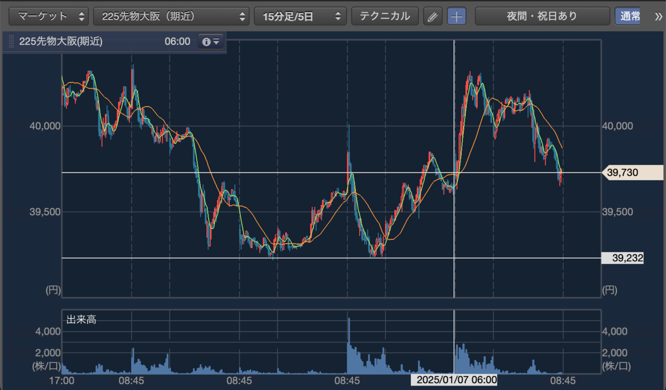Screen dimensions: 666x390
Task: Click the 39,500 label on right price axis
Action: coord(618,212)
